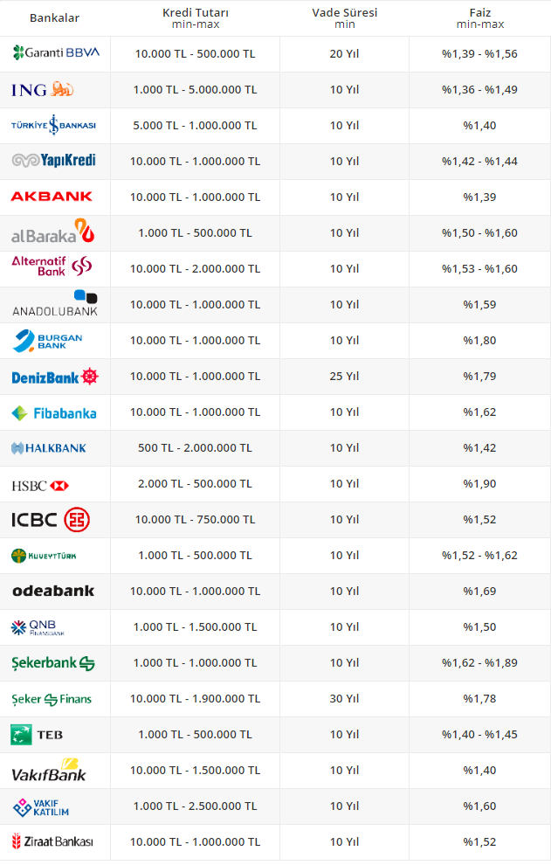Open the Türkiye İş Bankası logo
Viewport: 551px width, 865px height.
[x=53, y=125]
